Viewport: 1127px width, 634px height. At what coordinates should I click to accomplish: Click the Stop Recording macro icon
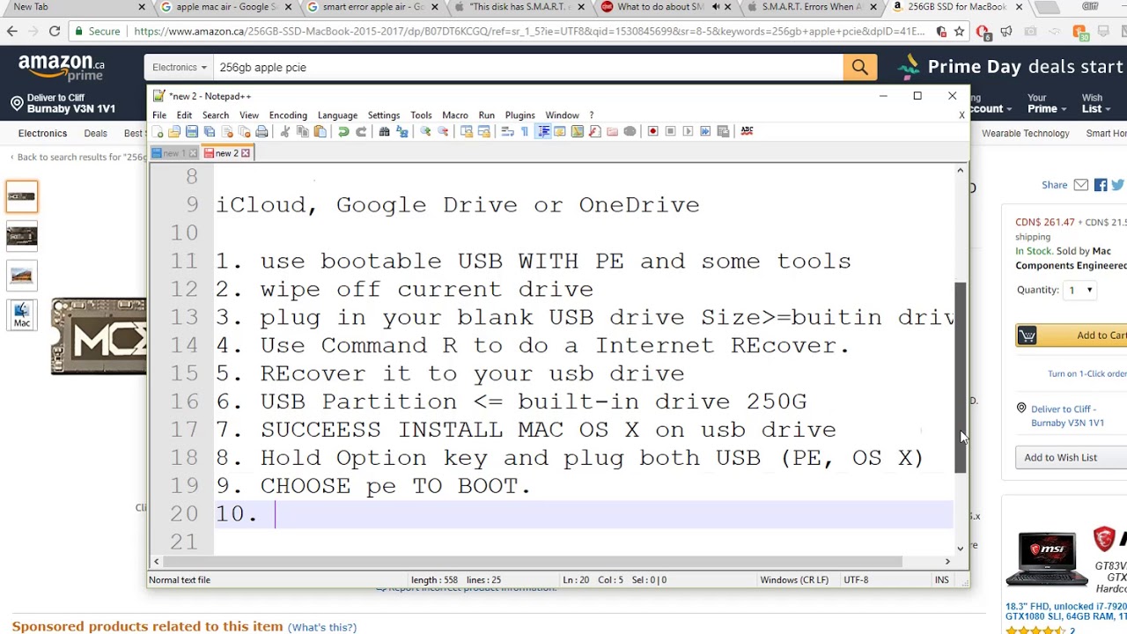point(670,131)
